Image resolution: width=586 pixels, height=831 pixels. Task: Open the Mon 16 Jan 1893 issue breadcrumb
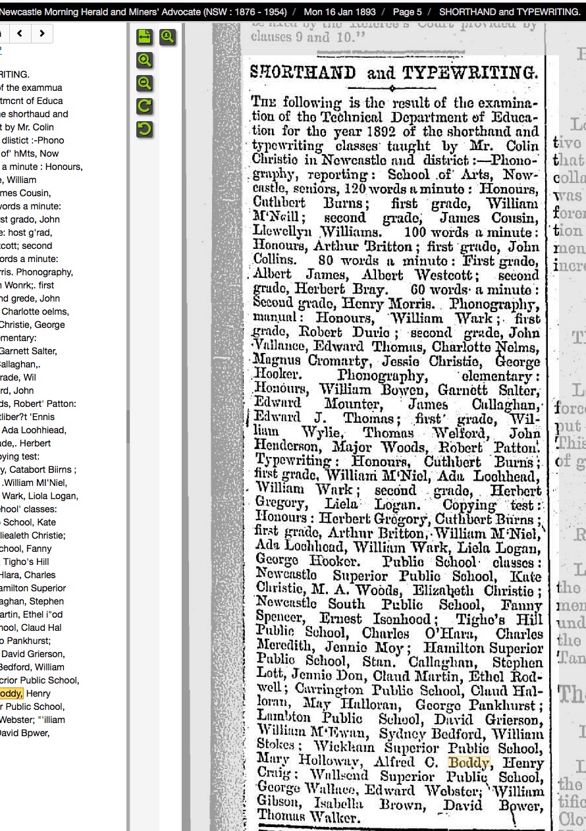(340, 12)
